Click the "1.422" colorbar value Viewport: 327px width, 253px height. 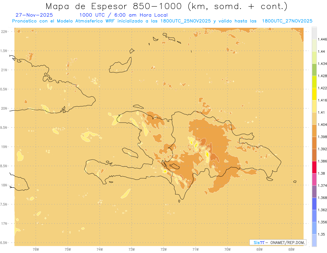322,88
